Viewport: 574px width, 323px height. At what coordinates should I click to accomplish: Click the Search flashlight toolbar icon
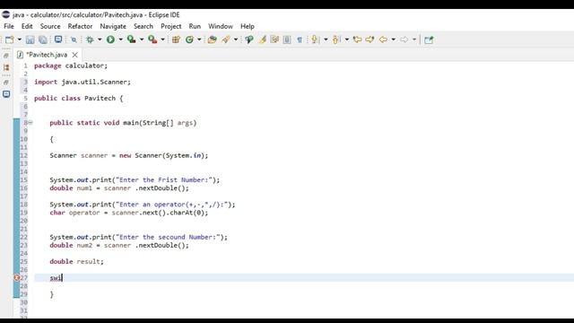(226, 39)
